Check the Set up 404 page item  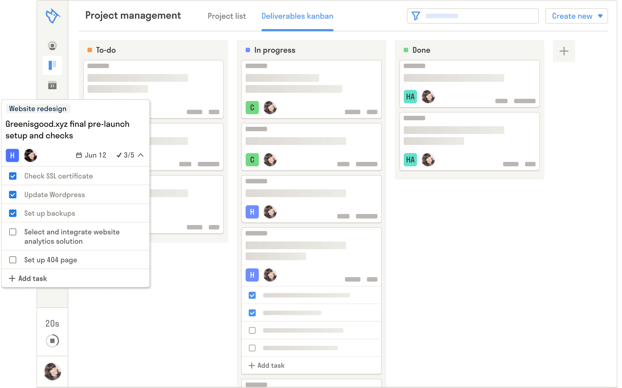[x=12, y=260]
